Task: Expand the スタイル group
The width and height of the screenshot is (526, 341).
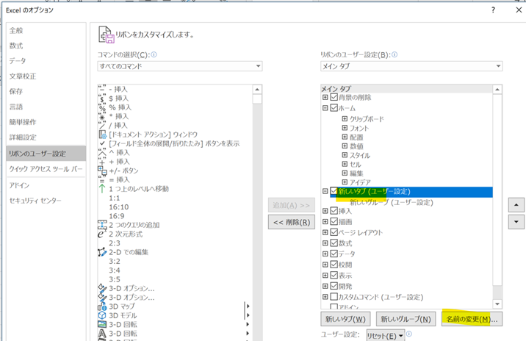Action: [x=345, y=155]
